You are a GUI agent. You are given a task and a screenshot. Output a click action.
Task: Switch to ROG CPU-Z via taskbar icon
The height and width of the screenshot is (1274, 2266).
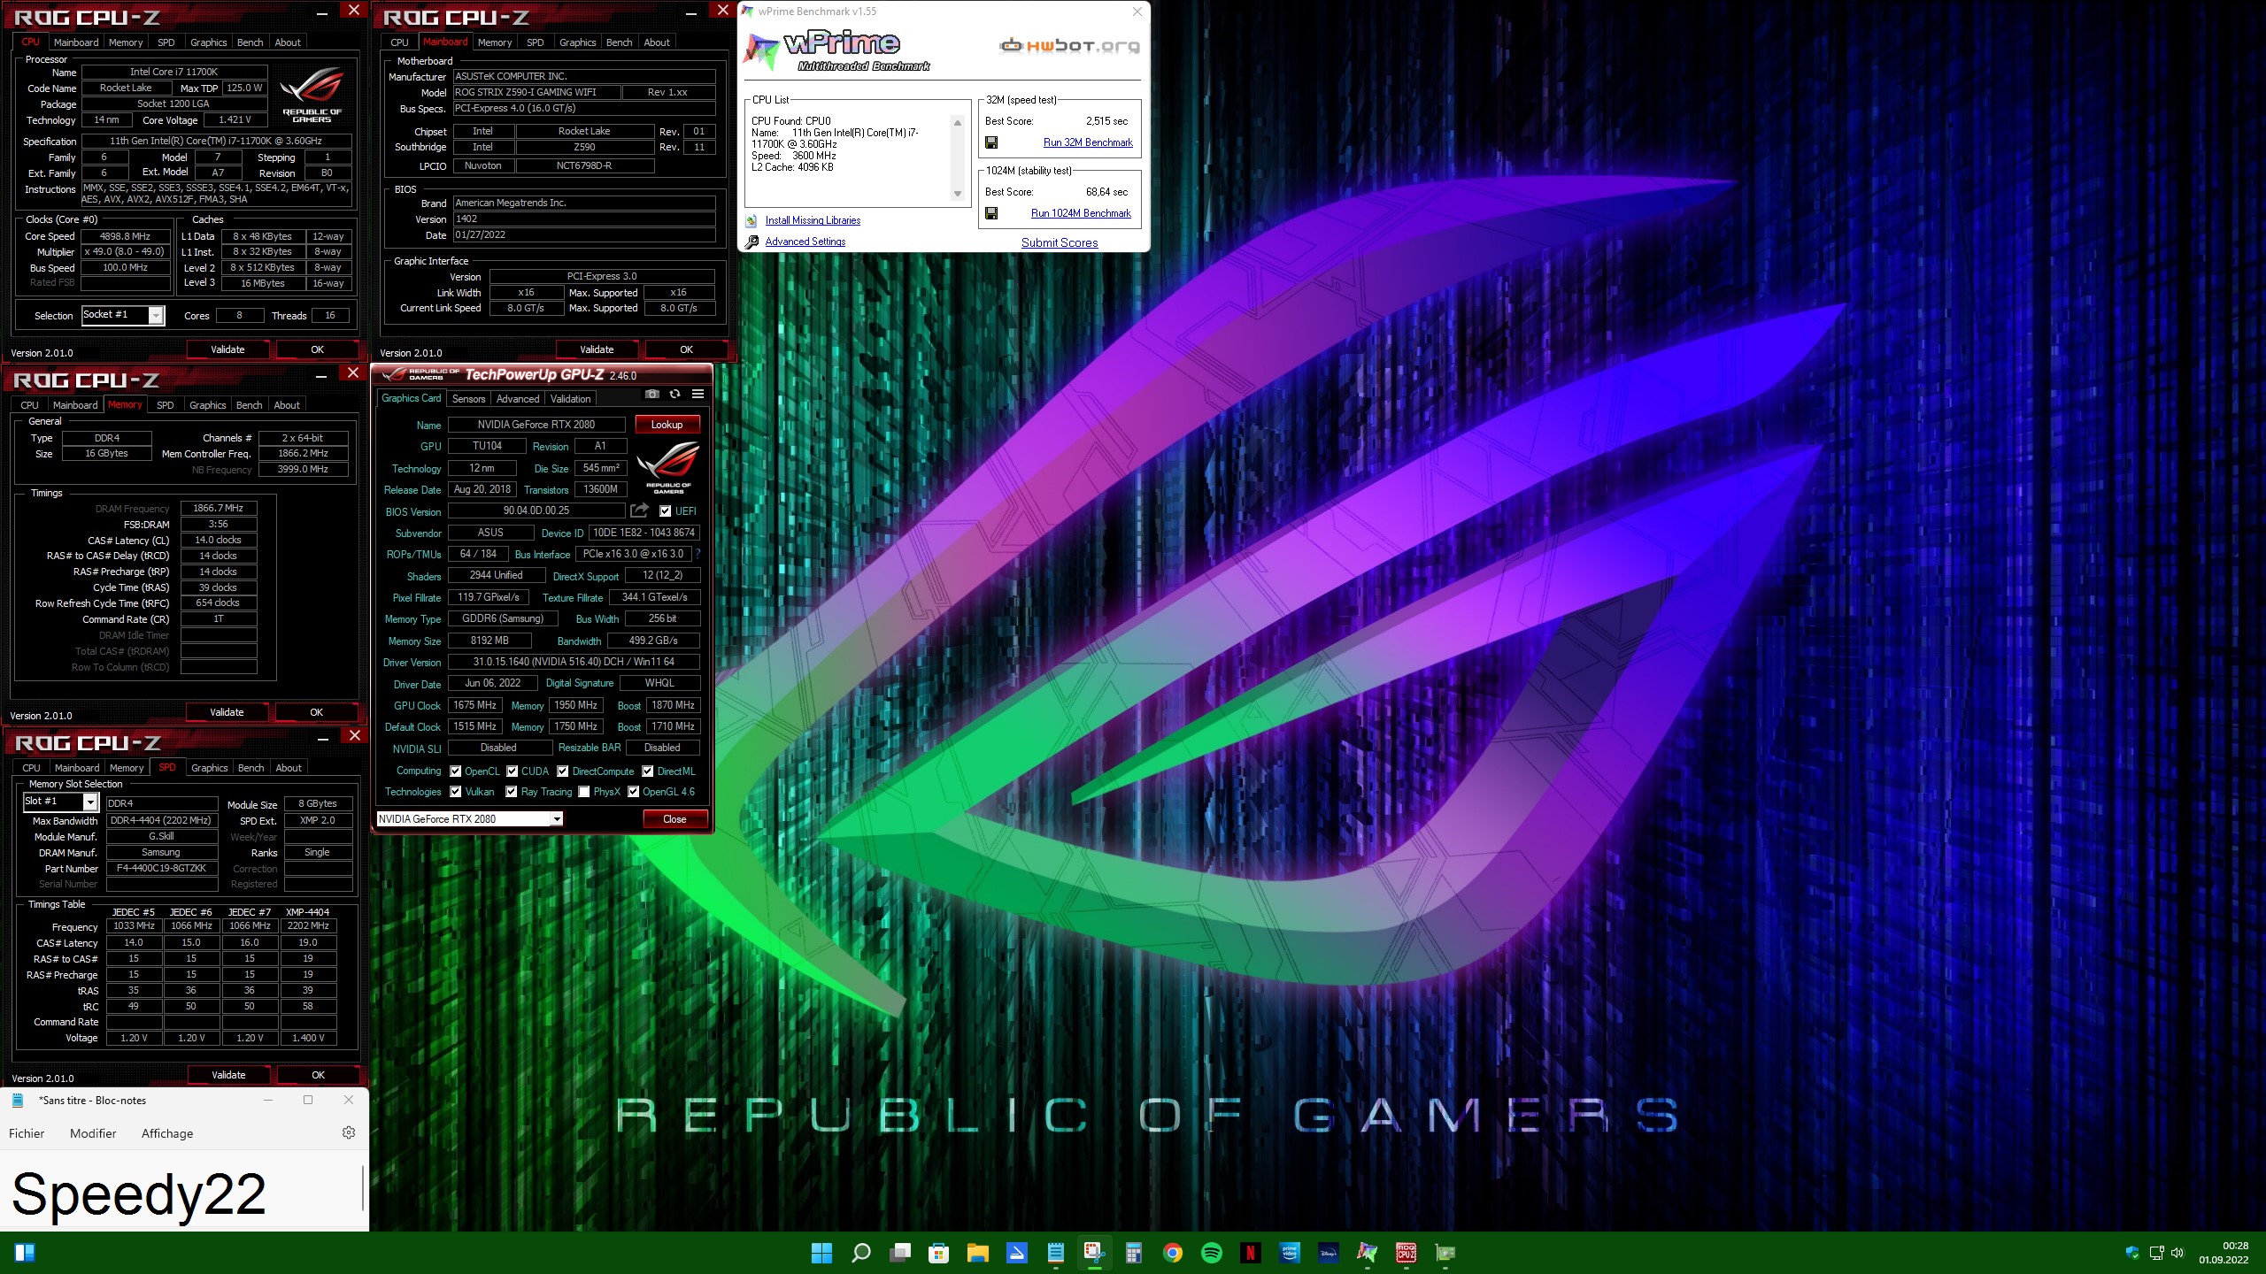point(1407,1253)
